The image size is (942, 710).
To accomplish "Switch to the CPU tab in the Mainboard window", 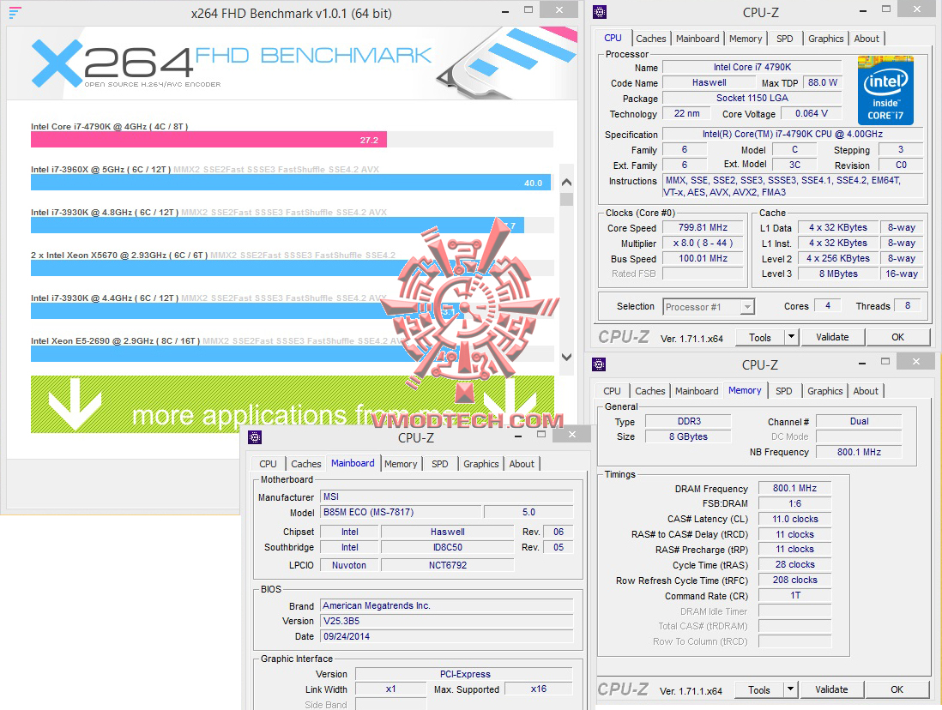I will tap(267, 464).
